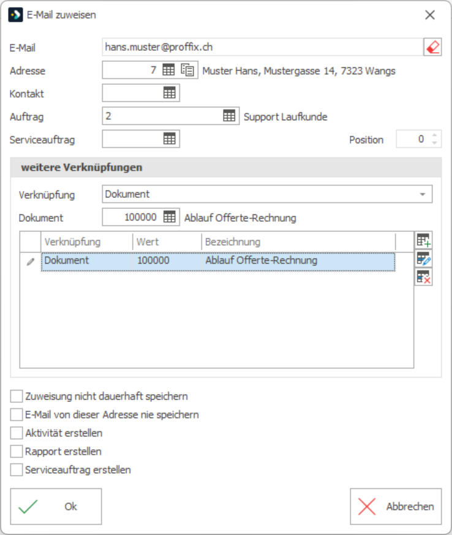Edit the selected Verknüpfung row

(x=423, y=259)
